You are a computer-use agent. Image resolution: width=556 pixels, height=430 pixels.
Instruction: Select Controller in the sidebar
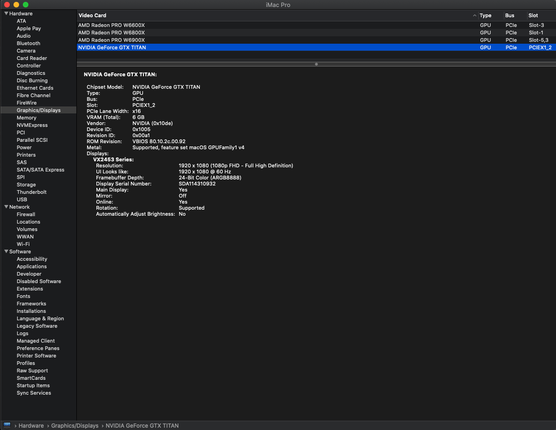click(x=29, y=66)
